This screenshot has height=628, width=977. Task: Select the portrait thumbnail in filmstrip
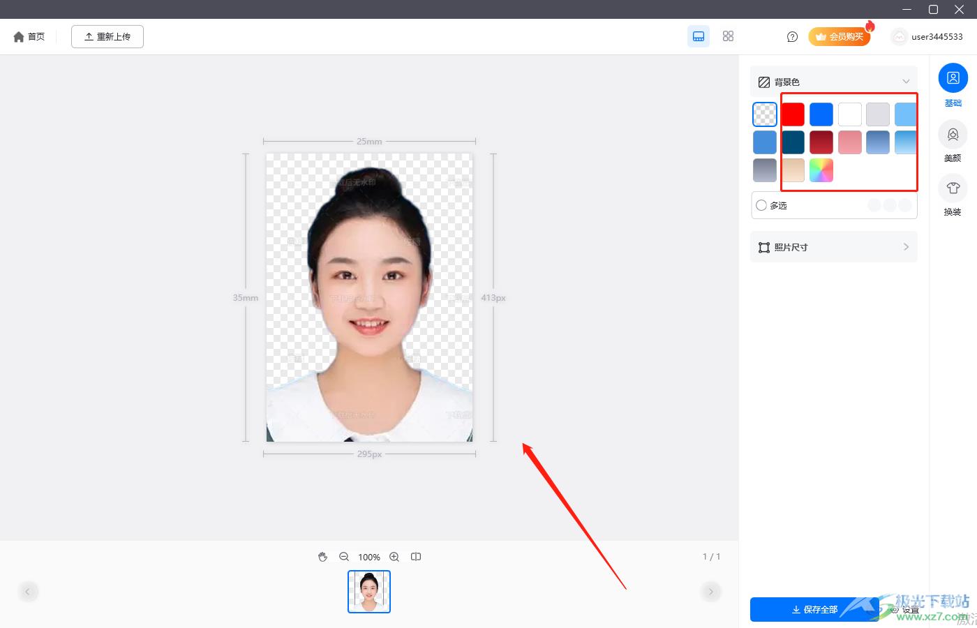point(369,592)
